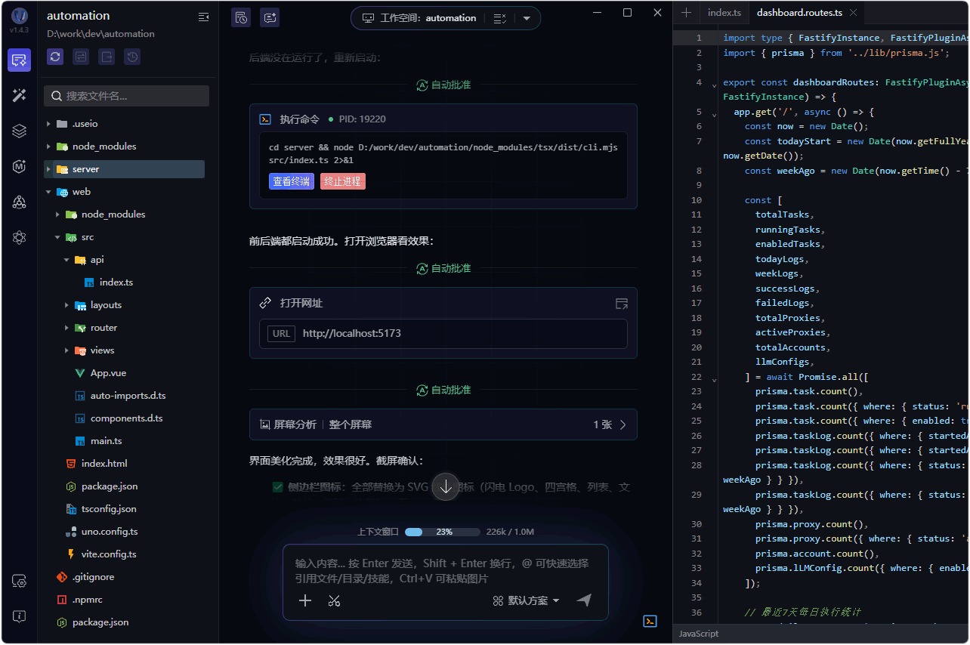Viewport: 970px width, 645px height.
Task: Send the message with the paper-plane icon
Action: 584,600
